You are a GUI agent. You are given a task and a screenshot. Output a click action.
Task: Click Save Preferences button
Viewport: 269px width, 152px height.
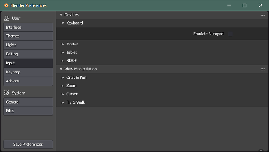point(28,145)
